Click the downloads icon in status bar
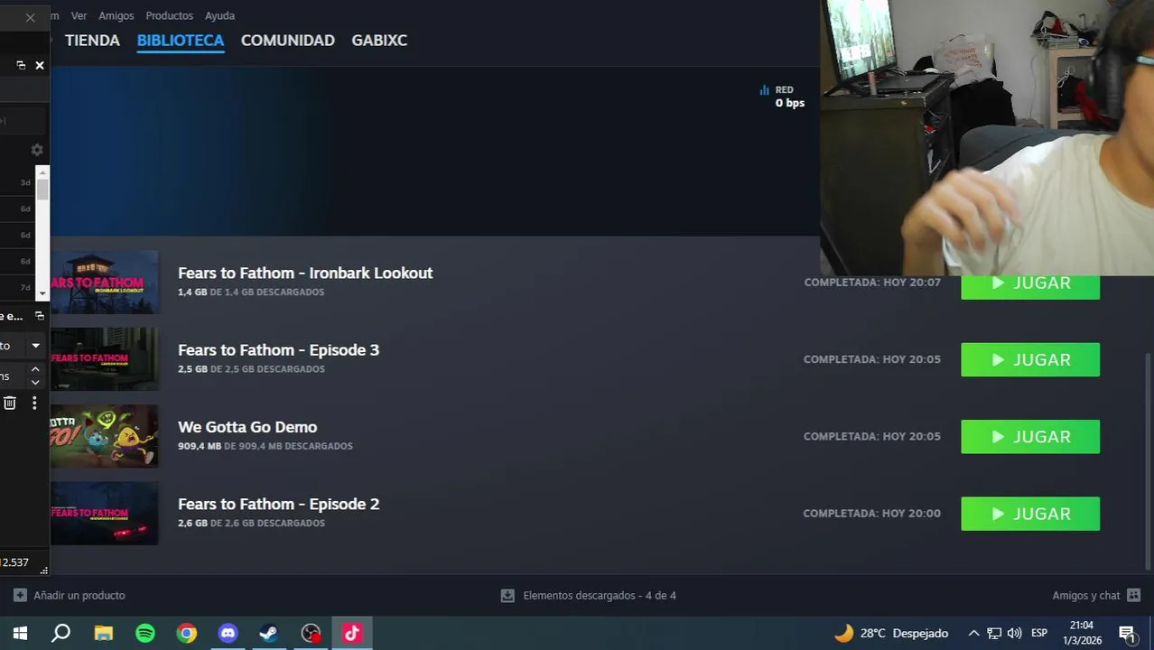 point(507,596)
